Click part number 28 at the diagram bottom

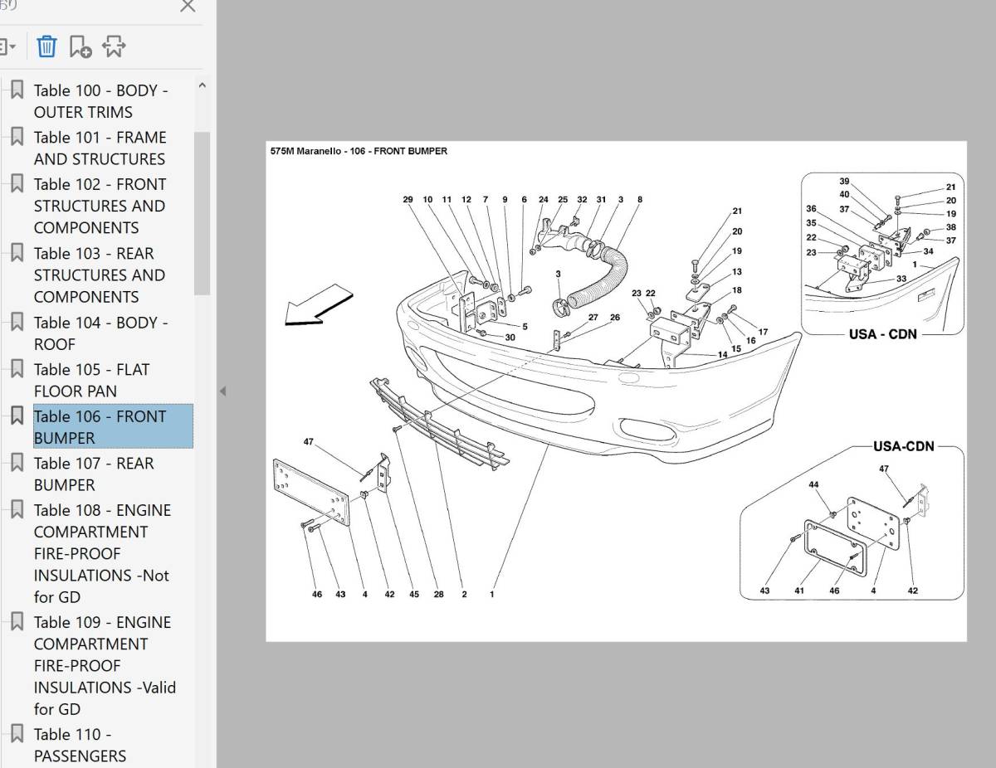(x=438, y=594)
